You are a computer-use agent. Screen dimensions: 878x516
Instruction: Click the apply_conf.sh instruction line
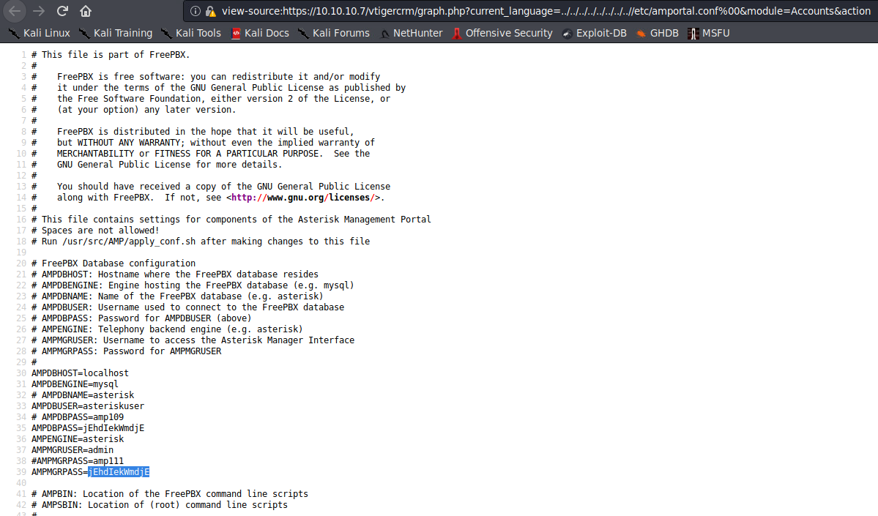coord(201,242)
